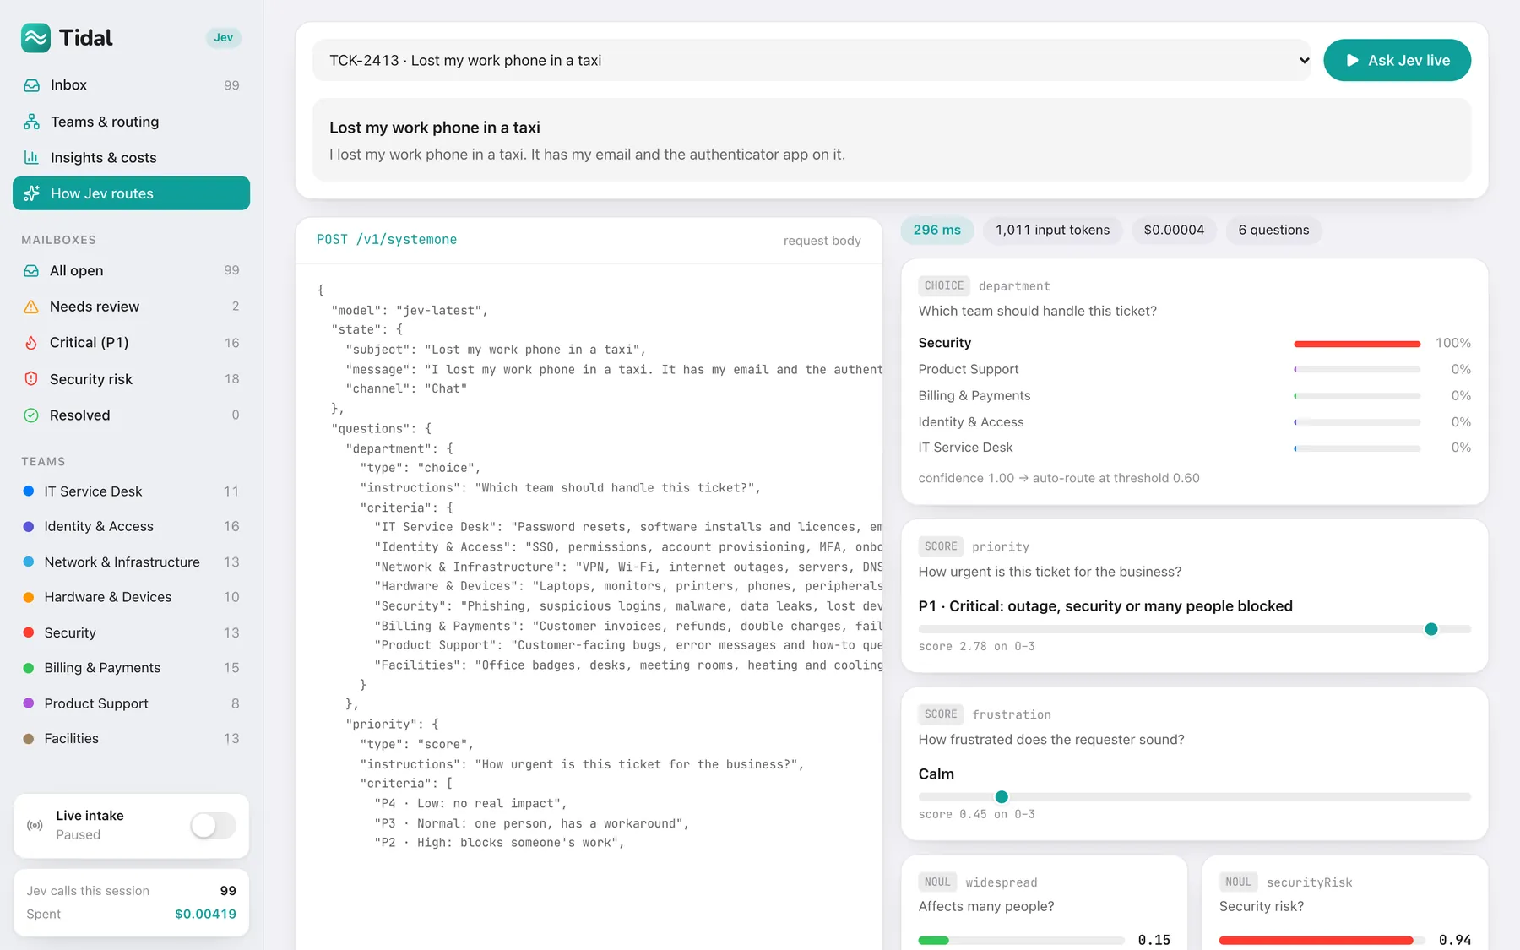
Task: Click the Needs review warning triangle icon
Action: 31,307
